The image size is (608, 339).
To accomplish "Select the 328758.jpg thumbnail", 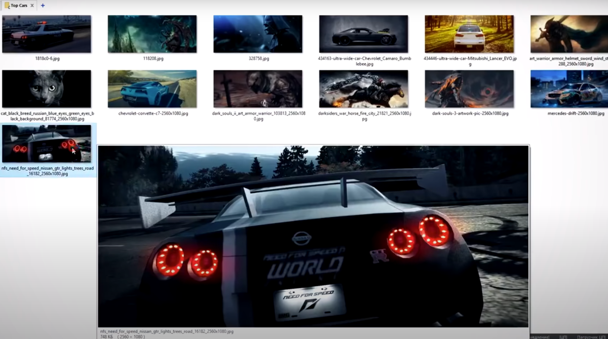I will pos(258,34).
